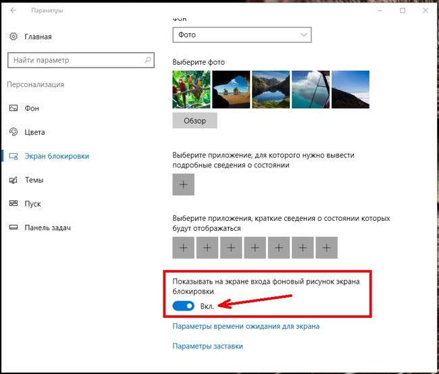Viewport: 439px width, 374px height.
Task: Open the Фон settings page
Action: coord(32,108)
